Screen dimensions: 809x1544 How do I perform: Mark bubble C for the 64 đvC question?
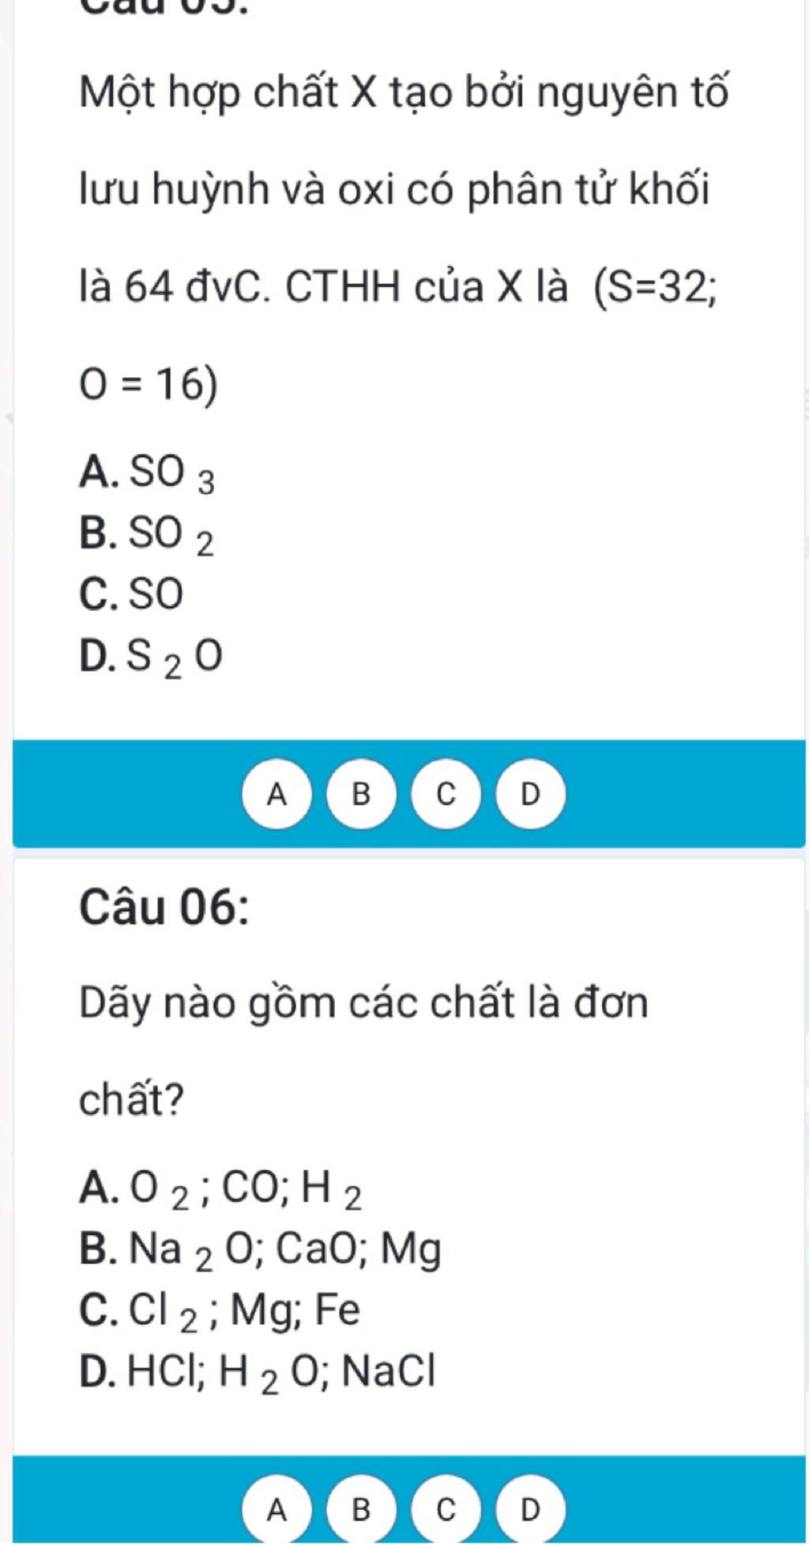446,794
